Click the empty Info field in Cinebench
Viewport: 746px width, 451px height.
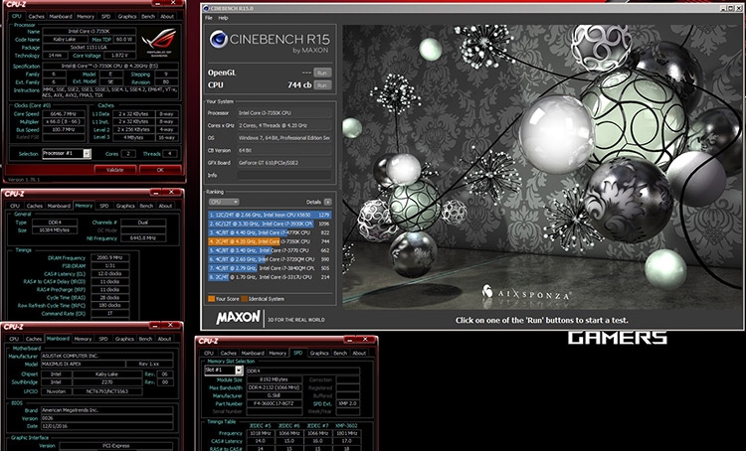(x=284, y=176)
